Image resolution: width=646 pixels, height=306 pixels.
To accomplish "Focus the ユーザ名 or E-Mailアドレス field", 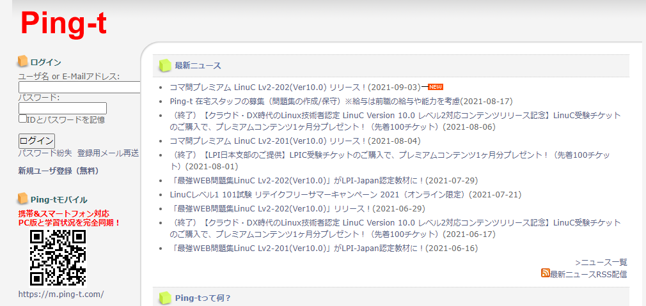I will point(80,87).
